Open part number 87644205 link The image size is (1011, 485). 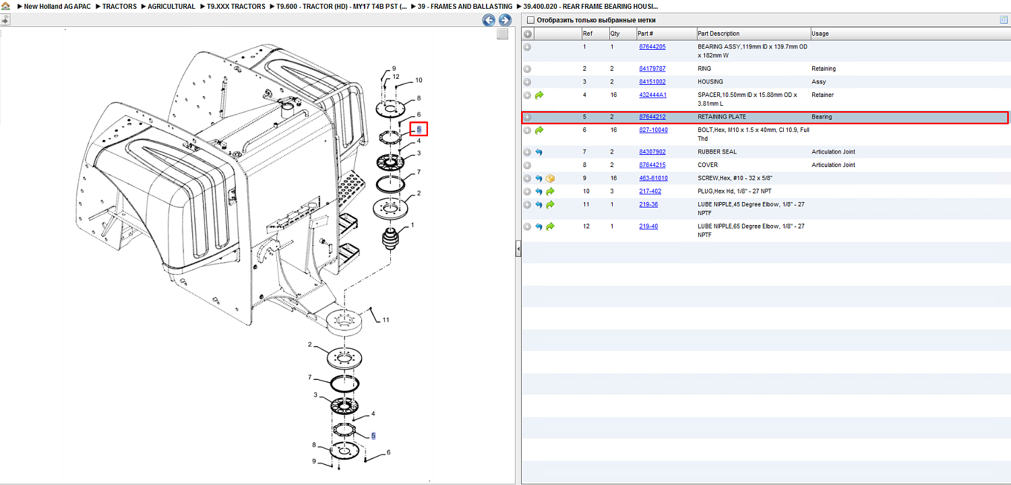(652, 47)
